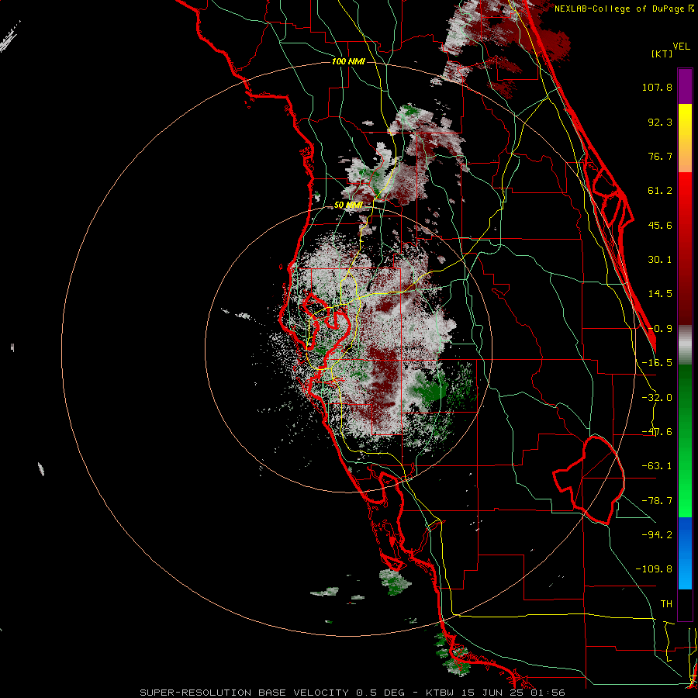Pick the gray near-zero segment of the color bar
This screenshot has height=698, width=698.
pos(685,345)
